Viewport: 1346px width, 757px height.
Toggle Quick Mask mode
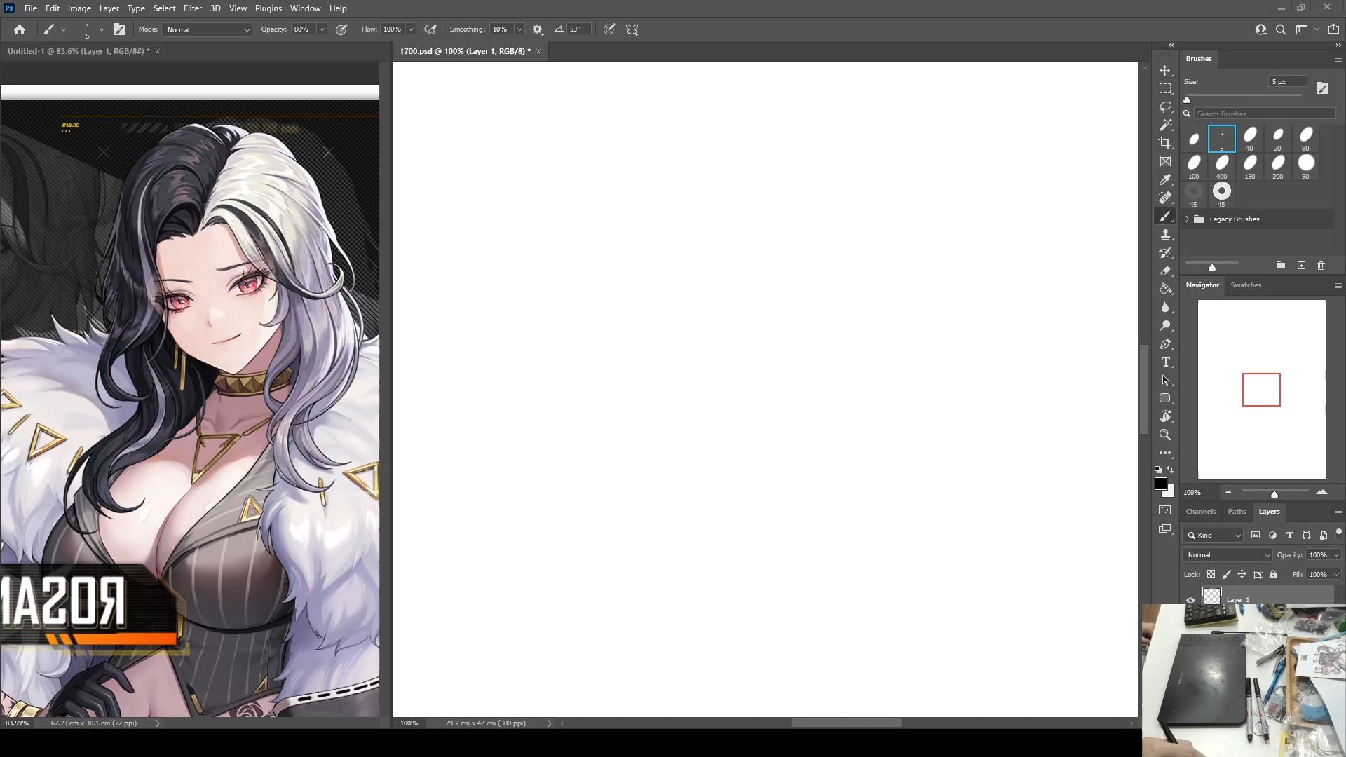click(1165, 510)
